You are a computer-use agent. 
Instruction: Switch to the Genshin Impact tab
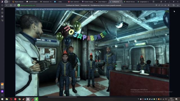coord(32,2)
